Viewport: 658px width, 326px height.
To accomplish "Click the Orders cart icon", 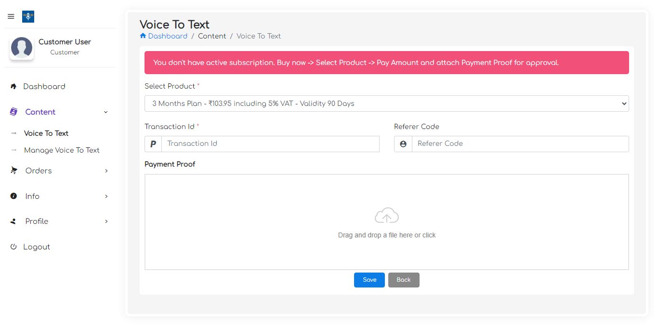I will coord(14,171).
